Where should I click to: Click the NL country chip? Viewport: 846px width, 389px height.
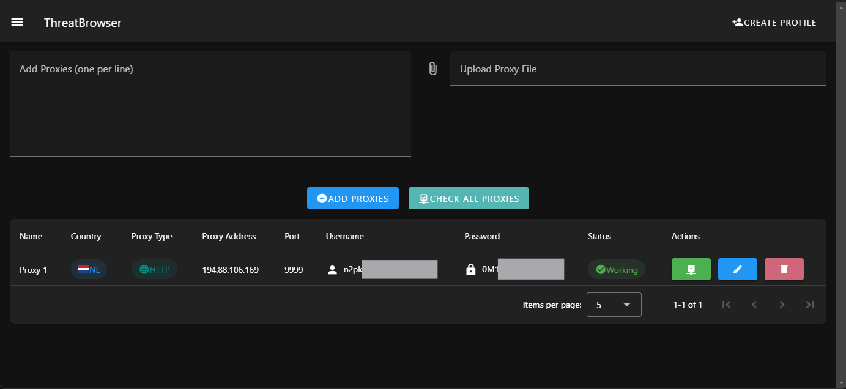(x=89, y=269)
